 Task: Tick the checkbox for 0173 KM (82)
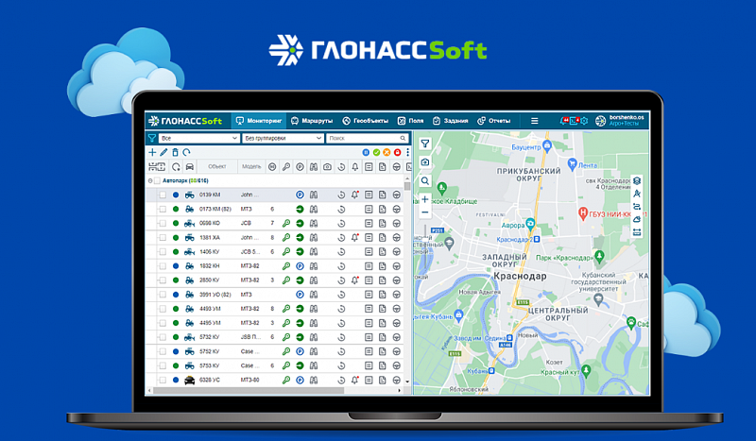[163, 210]
